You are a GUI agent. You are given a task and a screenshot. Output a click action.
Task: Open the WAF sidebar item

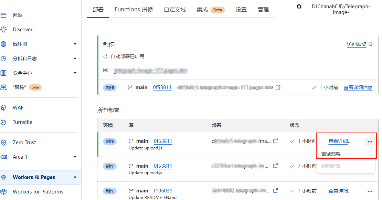pyautogui.click(x=18, y=108)
